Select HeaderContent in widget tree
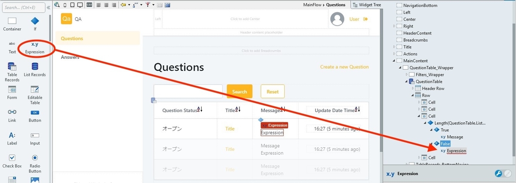This screenshot has height=183, width=516. point(417,33)
